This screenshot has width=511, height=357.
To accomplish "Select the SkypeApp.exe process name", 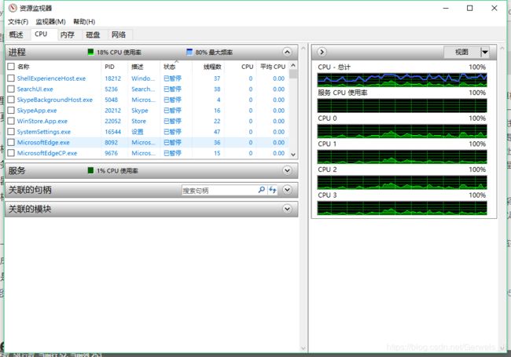I will (x=37, y=110).
